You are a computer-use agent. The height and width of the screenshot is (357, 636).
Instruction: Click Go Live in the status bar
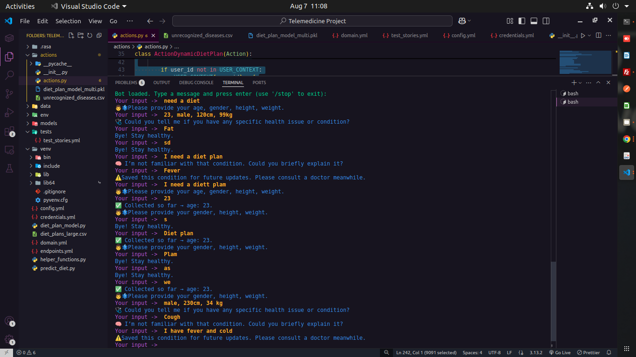[560, 352]
